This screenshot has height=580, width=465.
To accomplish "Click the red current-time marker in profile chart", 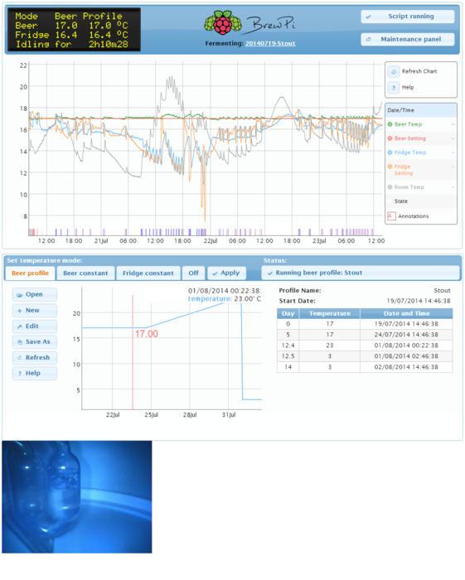I will [x=132, y=351].
